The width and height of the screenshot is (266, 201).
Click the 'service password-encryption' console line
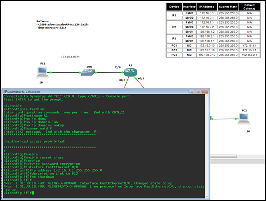coord(42,164)
